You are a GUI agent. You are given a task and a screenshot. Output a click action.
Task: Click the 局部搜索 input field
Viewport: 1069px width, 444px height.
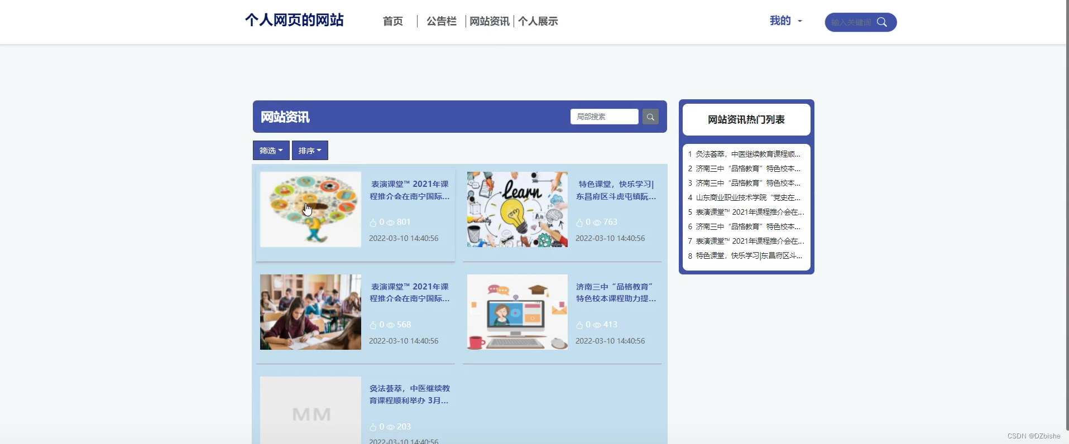(605, 117)
